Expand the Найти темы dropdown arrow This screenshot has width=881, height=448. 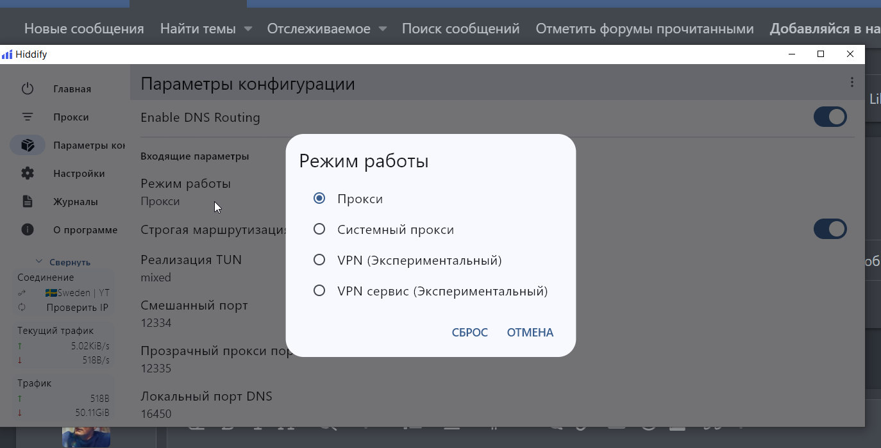(x=248, y=29)
